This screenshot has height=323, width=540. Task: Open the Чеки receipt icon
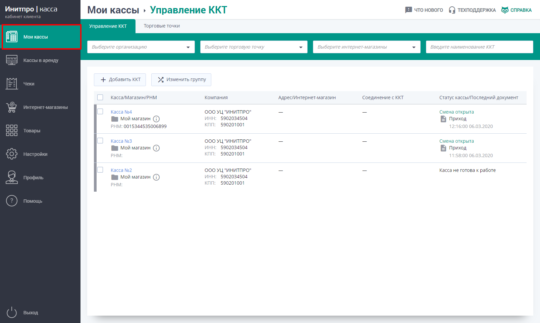click(x=12, y=83)
